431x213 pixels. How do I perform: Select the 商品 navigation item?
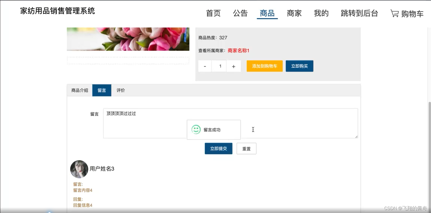267,13
